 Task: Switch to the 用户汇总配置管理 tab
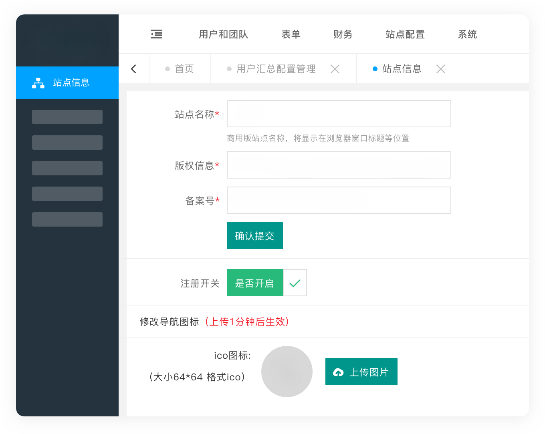click(x=277, y=68)
